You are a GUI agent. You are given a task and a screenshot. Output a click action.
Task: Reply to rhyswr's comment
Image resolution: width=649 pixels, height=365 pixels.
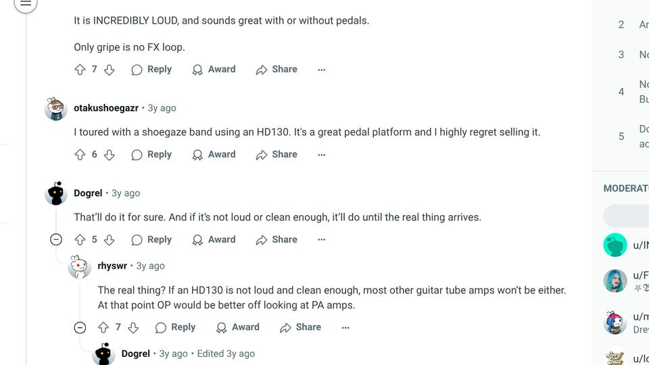point(175,327)
